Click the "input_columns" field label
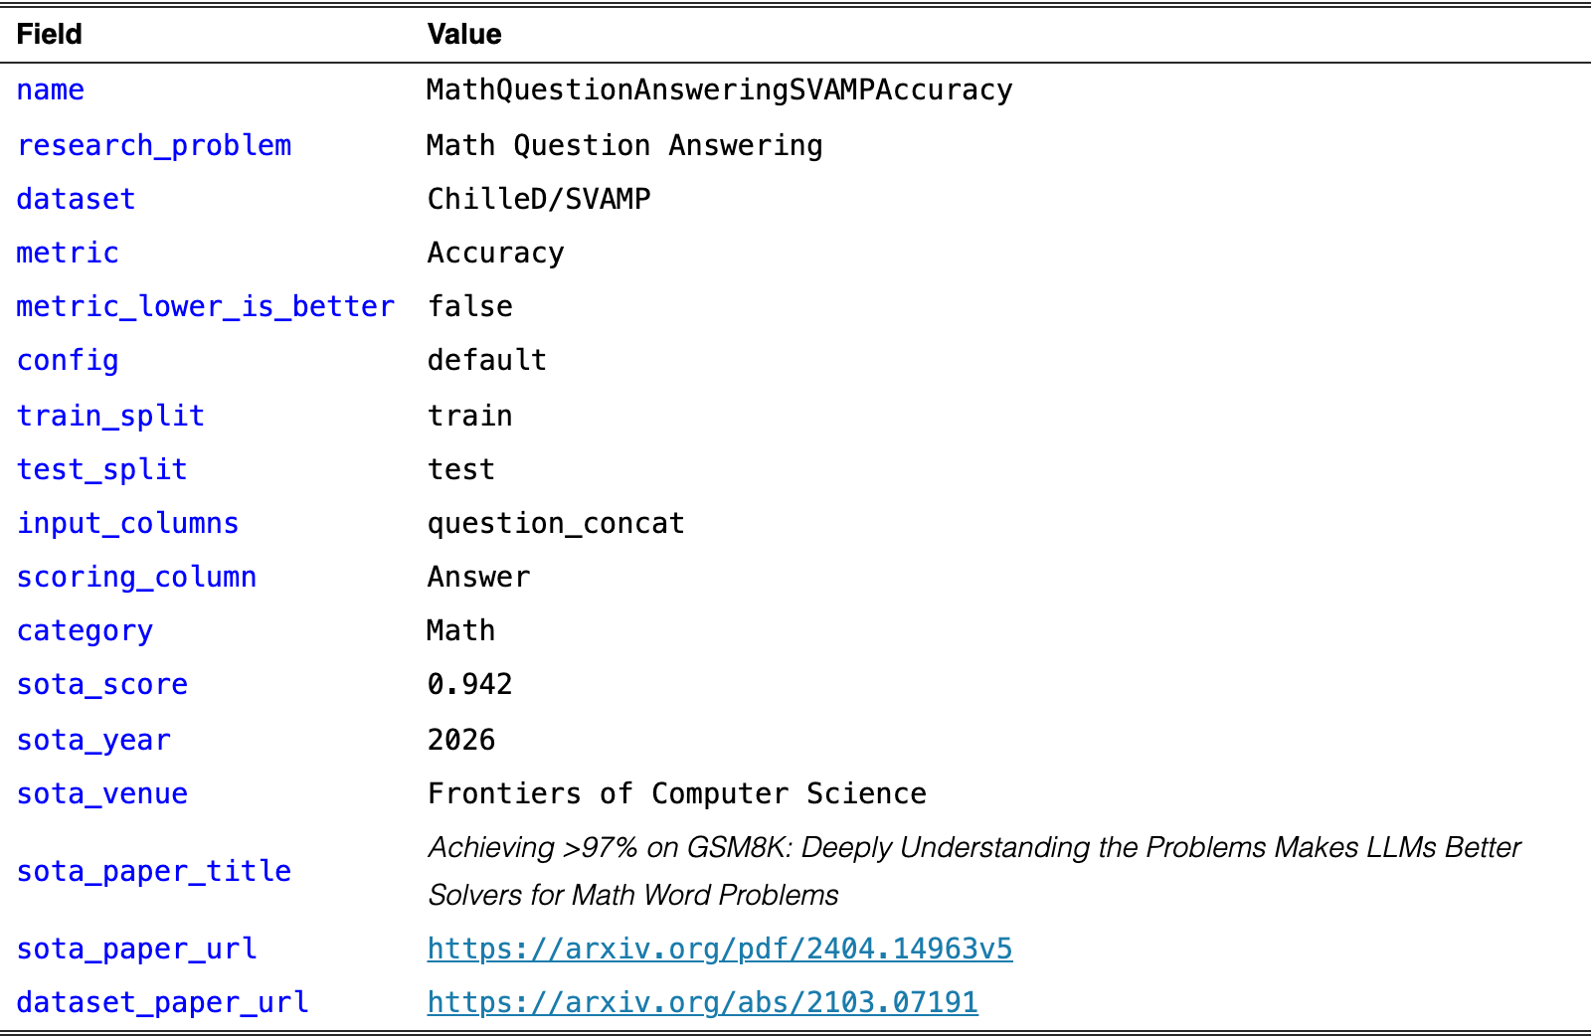This screenshot has height=1036, width=1591. click(x=128, y=523)
